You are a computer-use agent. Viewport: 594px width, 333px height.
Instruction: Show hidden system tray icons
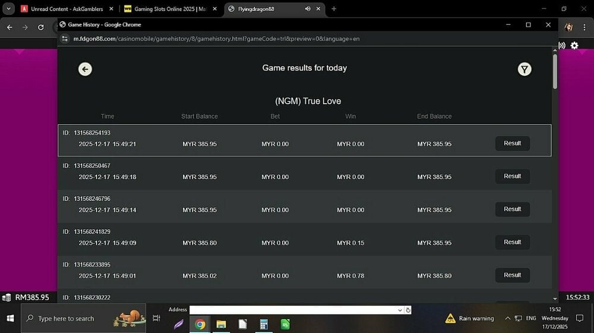(507, 318)
